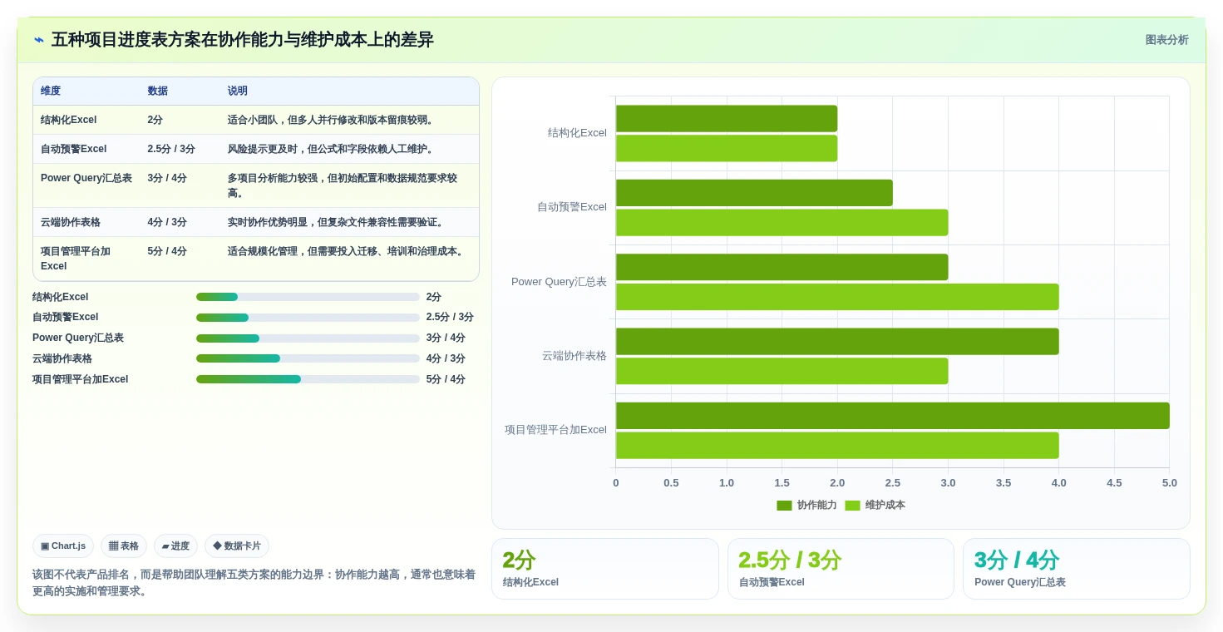Click the 协作能力 chart bar for 云端协作表格
The height and width of the screenshot is (632, 1223).
(x=837, y=342)
